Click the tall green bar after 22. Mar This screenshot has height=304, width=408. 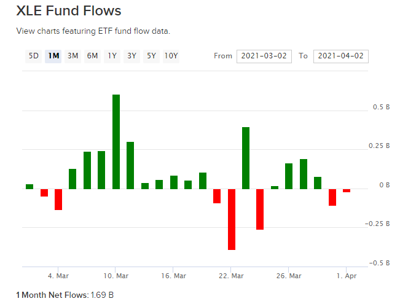point(246,158)
